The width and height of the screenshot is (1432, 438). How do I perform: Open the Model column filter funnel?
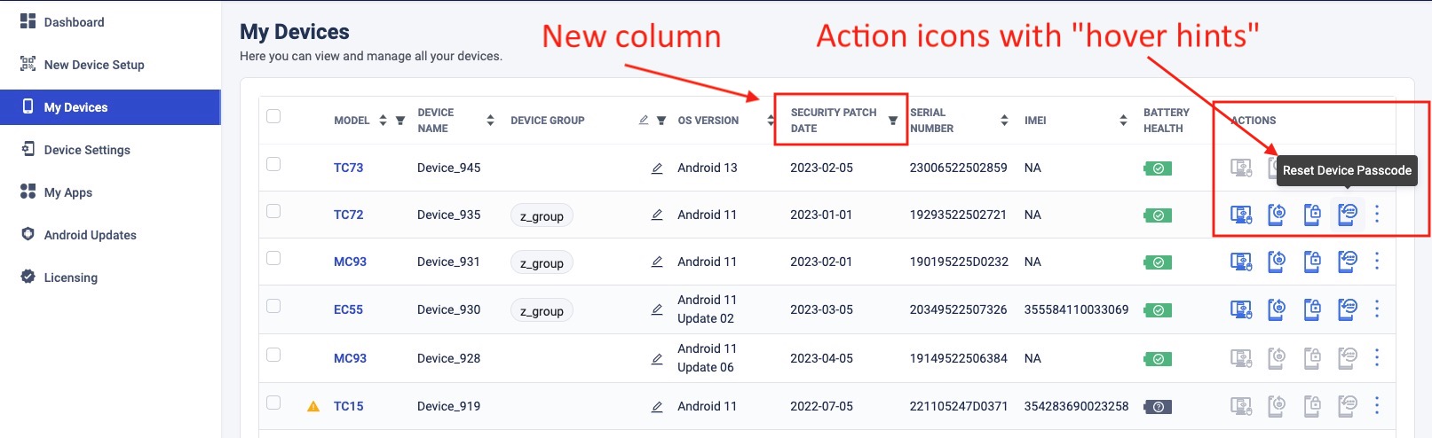point(400,121)
